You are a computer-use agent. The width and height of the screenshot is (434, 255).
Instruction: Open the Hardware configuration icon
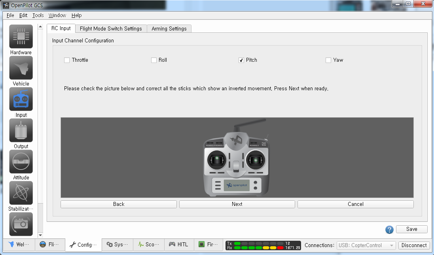21,36
